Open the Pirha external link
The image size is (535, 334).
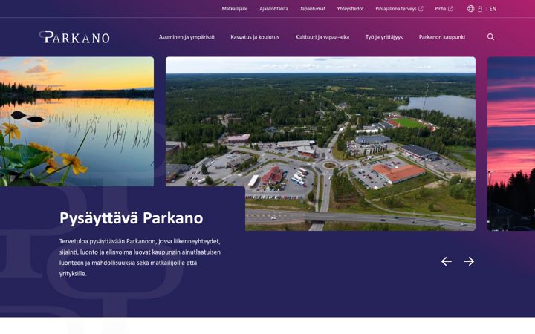444,9
